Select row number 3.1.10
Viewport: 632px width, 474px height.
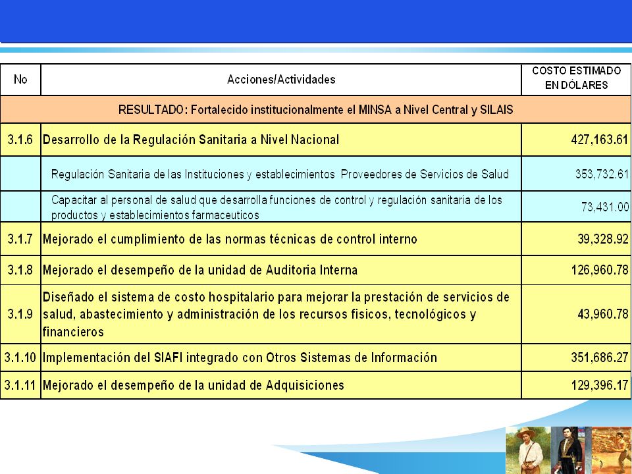20,357
